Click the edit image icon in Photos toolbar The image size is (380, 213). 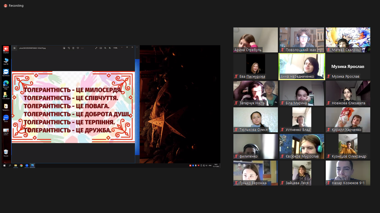tap(64, 48)
